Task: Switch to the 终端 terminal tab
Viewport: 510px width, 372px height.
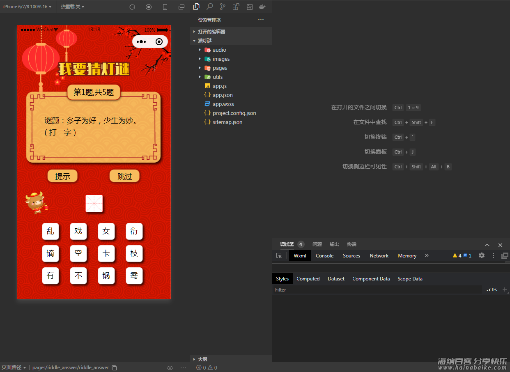Action: (x=351, y=244)
